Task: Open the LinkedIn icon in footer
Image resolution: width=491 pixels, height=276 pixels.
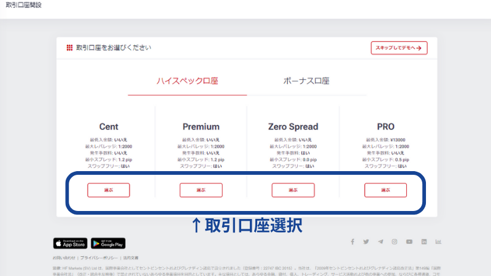Action: [424, 242]
